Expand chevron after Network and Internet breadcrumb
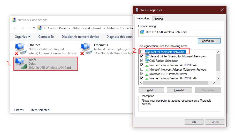This screenshot has width=242, height=135. coord(104,28)
